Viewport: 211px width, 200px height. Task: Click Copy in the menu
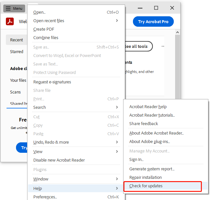[x=76, y=125]
